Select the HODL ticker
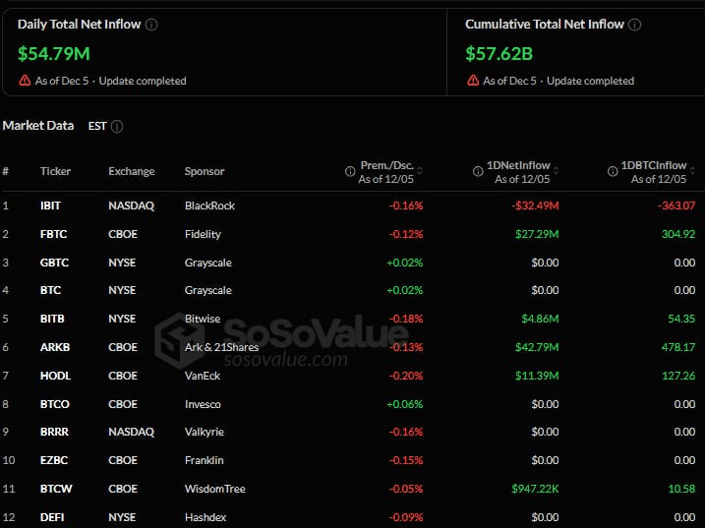Viewport: 705px width, 528px height. pos(55,376)
